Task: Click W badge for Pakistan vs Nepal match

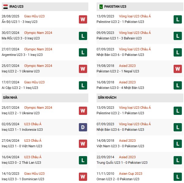Action: pyautogui.click(x=178, y=69)
